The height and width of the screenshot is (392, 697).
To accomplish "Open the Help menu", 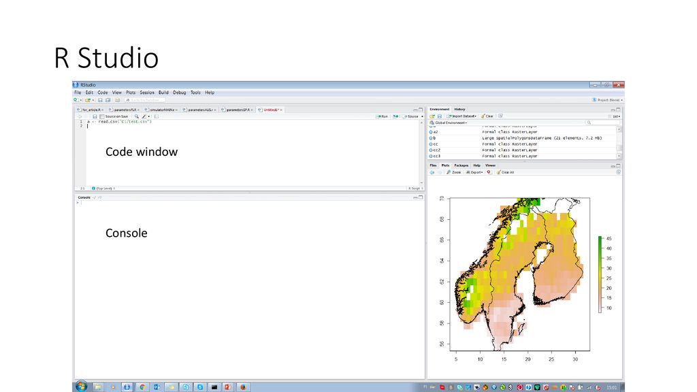I will point(210,93).
